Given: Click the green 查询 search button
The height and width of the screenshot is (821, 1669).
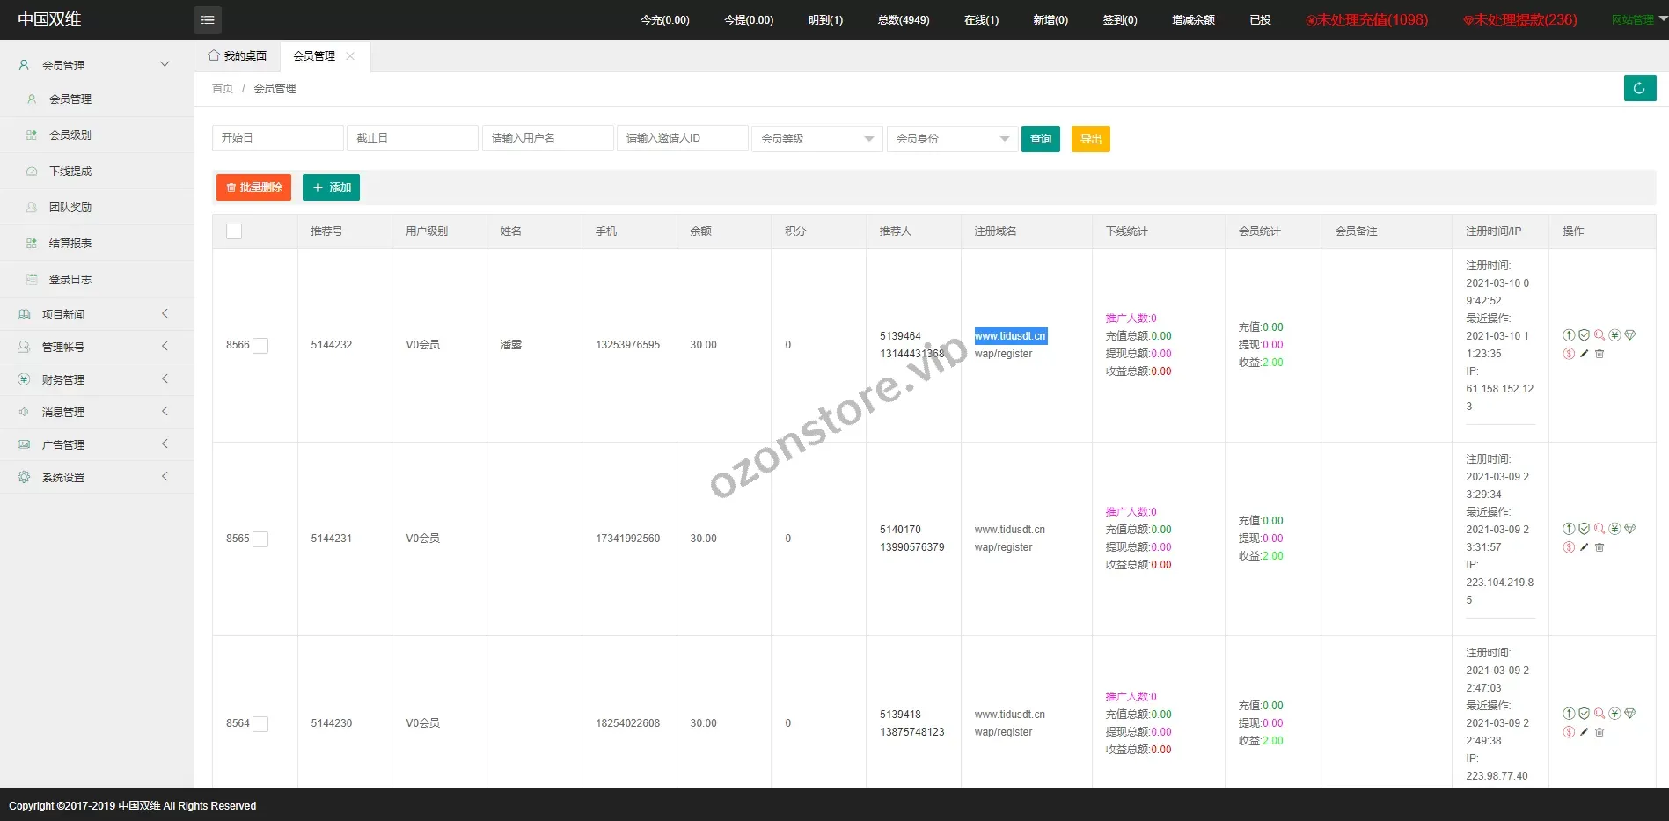Looking at the screenshot, I should [x=1040, y=139].
